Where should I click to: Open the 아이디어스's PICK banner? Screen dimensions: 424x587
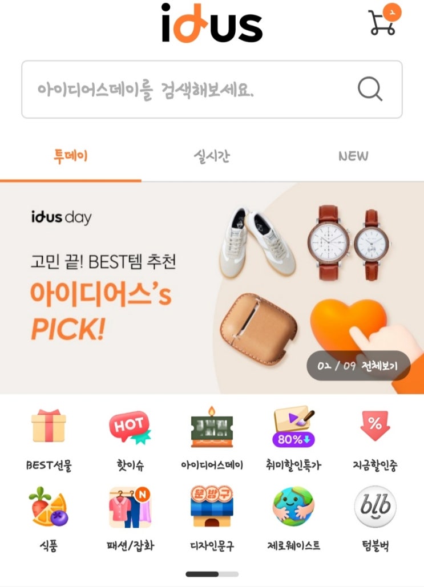(212, 288)
